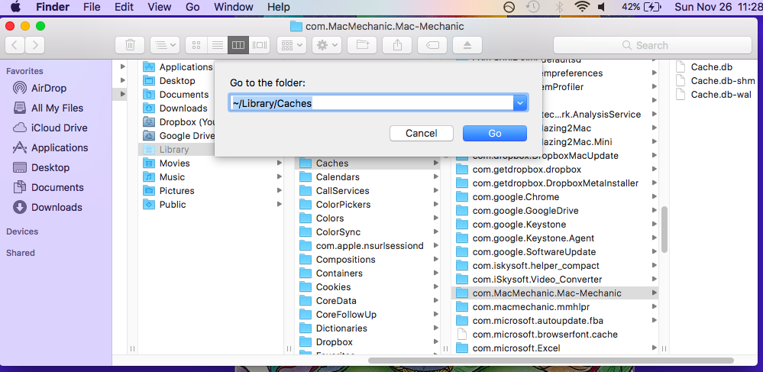Expand com.getdropbox.dropbox folder arrow

[655, 170]
